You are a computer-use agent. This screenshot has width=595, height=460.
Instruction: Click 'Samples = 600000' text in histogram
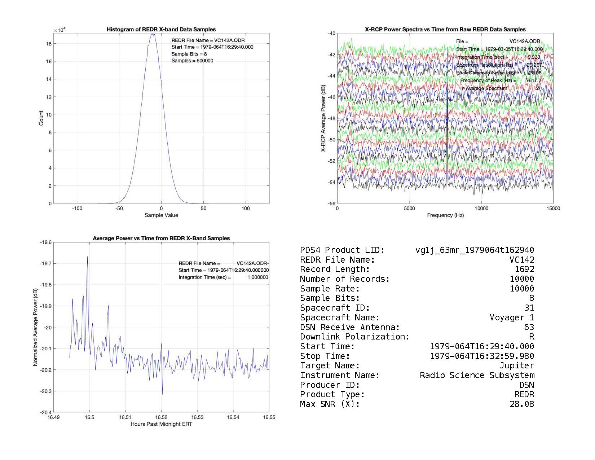click(x=192, y=61)
